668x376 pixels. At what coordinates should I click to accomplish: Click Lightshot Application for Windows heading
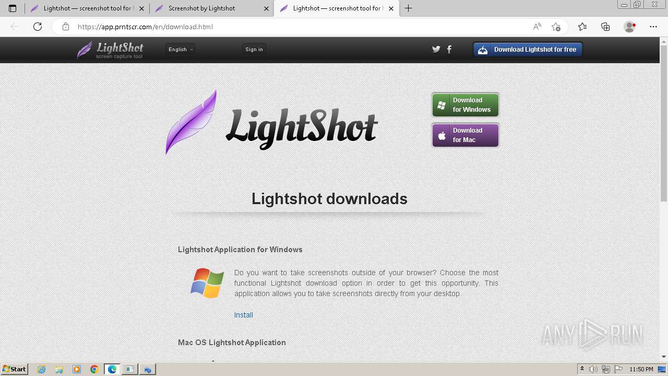point(240,250)
